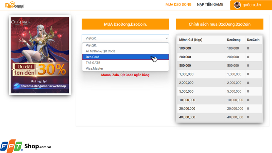Choose ATM/Bank/QR Code option

click(x=125, y=51)
